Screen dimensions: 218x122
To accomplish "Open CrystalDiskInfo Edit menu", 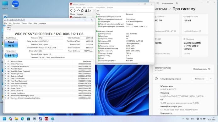I will [10, 23].
